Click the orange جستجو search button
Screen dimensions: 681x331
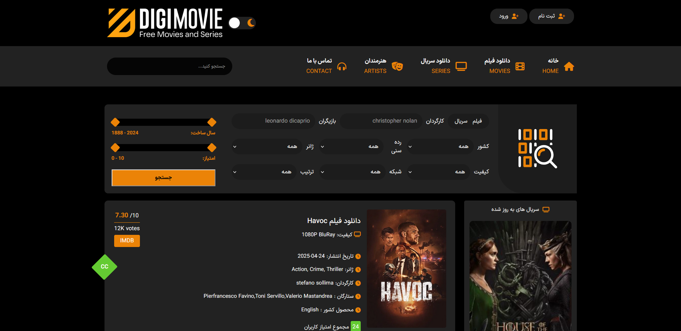pos(164,178)
